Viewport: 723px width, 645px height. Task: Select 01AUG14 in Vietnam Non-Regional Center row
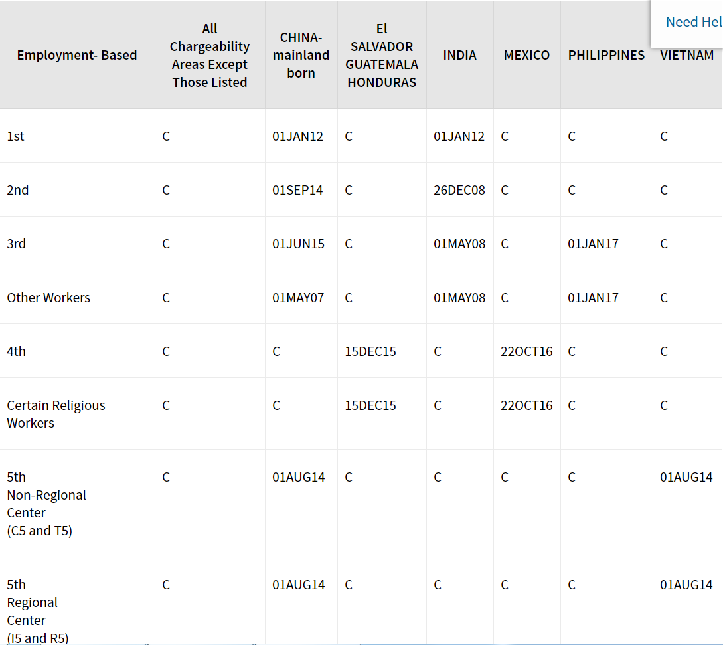(686, 477)
